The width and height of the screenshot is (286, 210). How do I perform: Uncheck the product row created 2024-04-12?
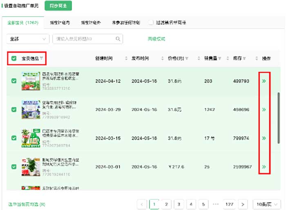14,81
